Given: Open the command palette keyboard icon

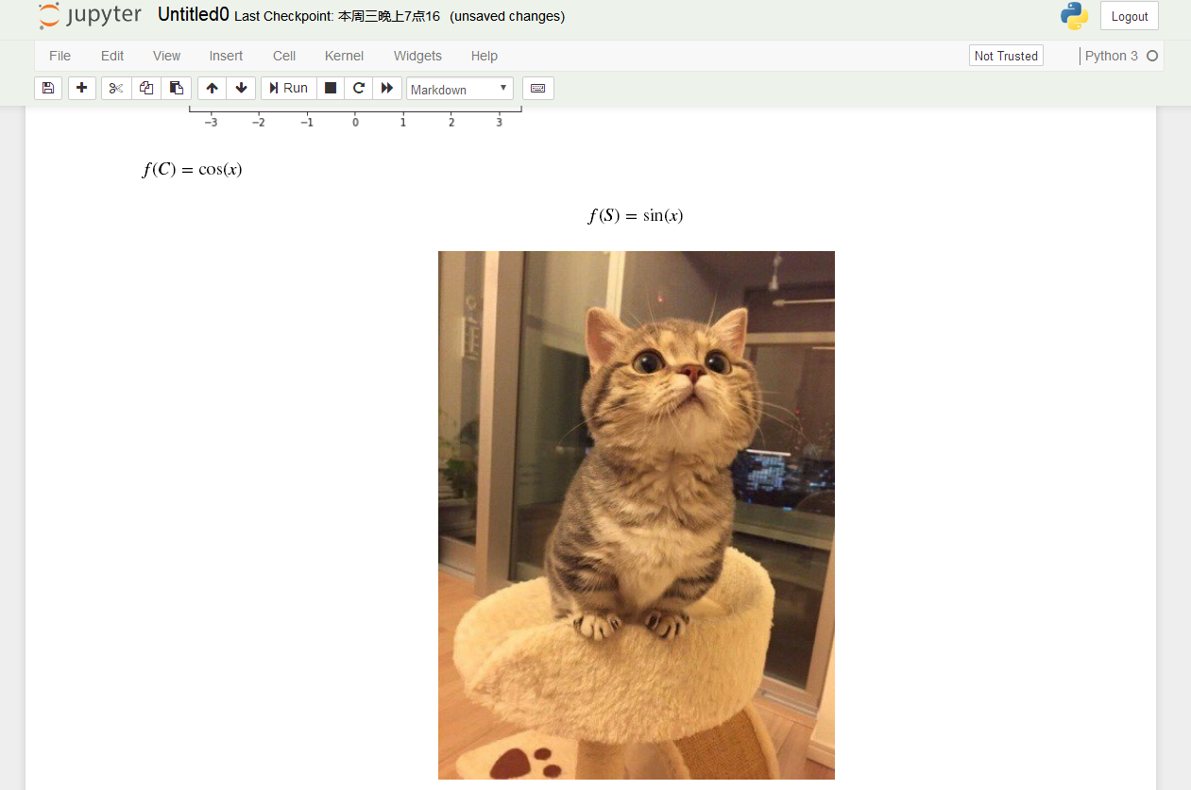Looking at the screenshot, I should 538,88.
